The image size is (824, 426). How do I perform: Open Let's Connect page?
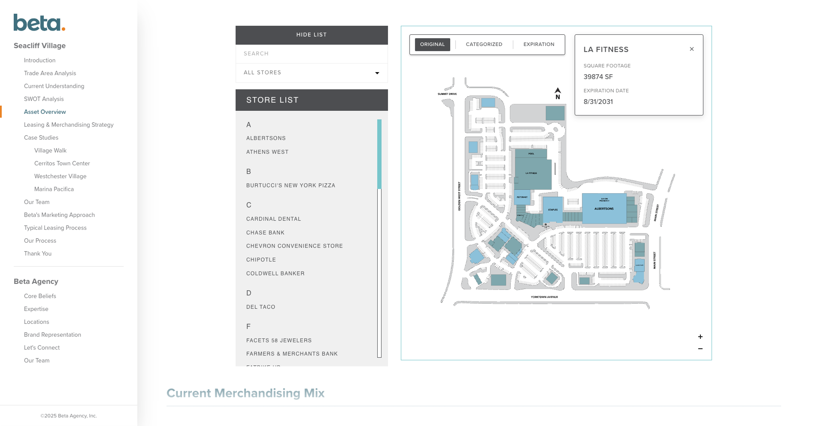click(x=42, y=348)
